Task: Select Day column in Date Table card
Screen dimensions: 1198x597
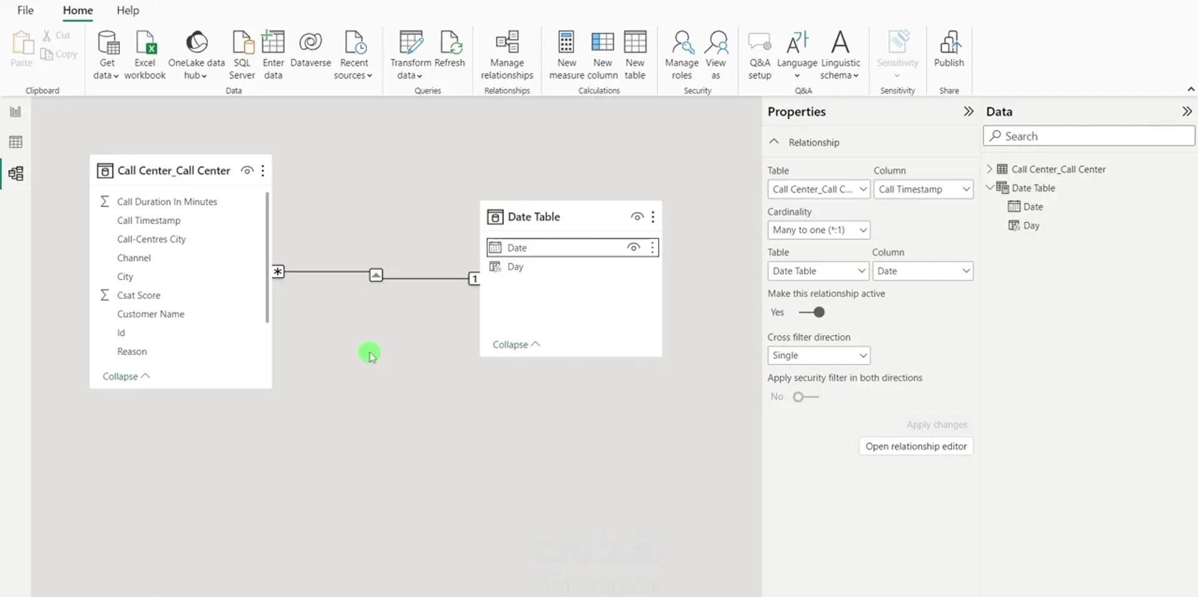Action: [x=515, y=266]
